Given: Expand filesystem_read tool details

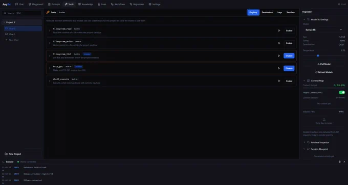Looking at the screenshot, I should tap(50, 31).
